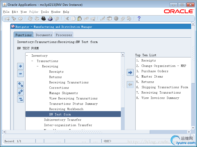Click the horizontal scrollbar right arrow
This screenshot has width=197, height=147.
coord(189,132)
